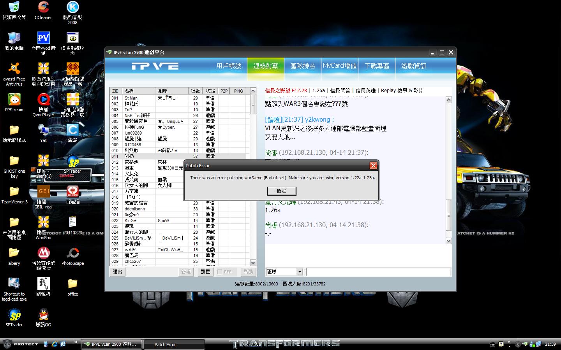Click the IPvE vLan 2900 taskbar button
This screenshot has height=350, width=561.
(x=111, y=344)
